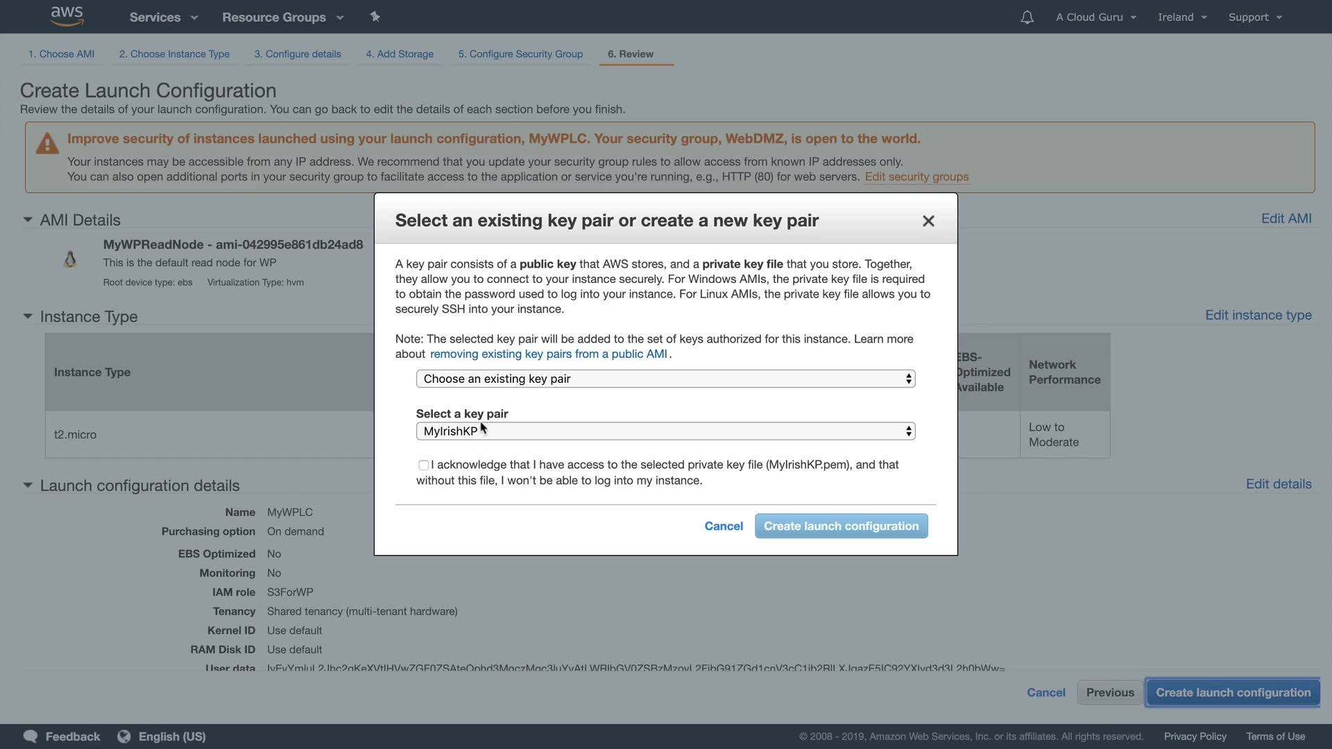Switch to '5. Configure Security Group' tab
This screenshot has height=749, width=1332.
[x=520, y=54]
